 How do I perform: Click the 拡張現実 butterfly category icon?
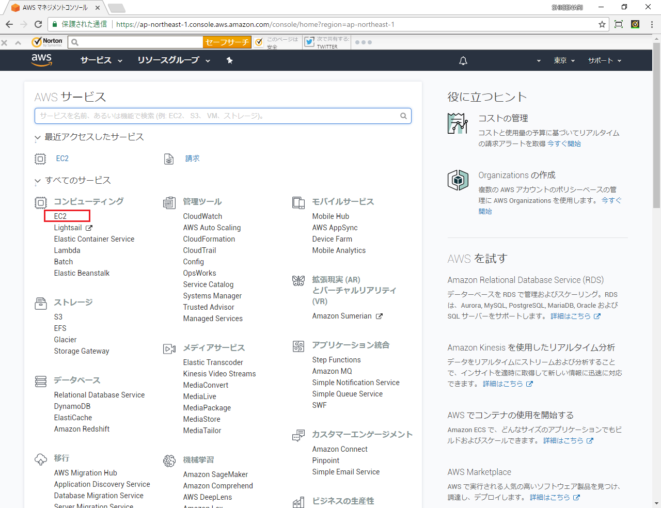[x=298, y=280]
